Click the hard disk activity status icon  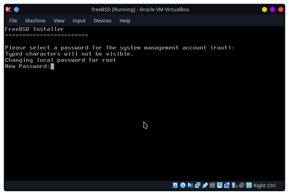pyautogui.click(x=175, y=185)
